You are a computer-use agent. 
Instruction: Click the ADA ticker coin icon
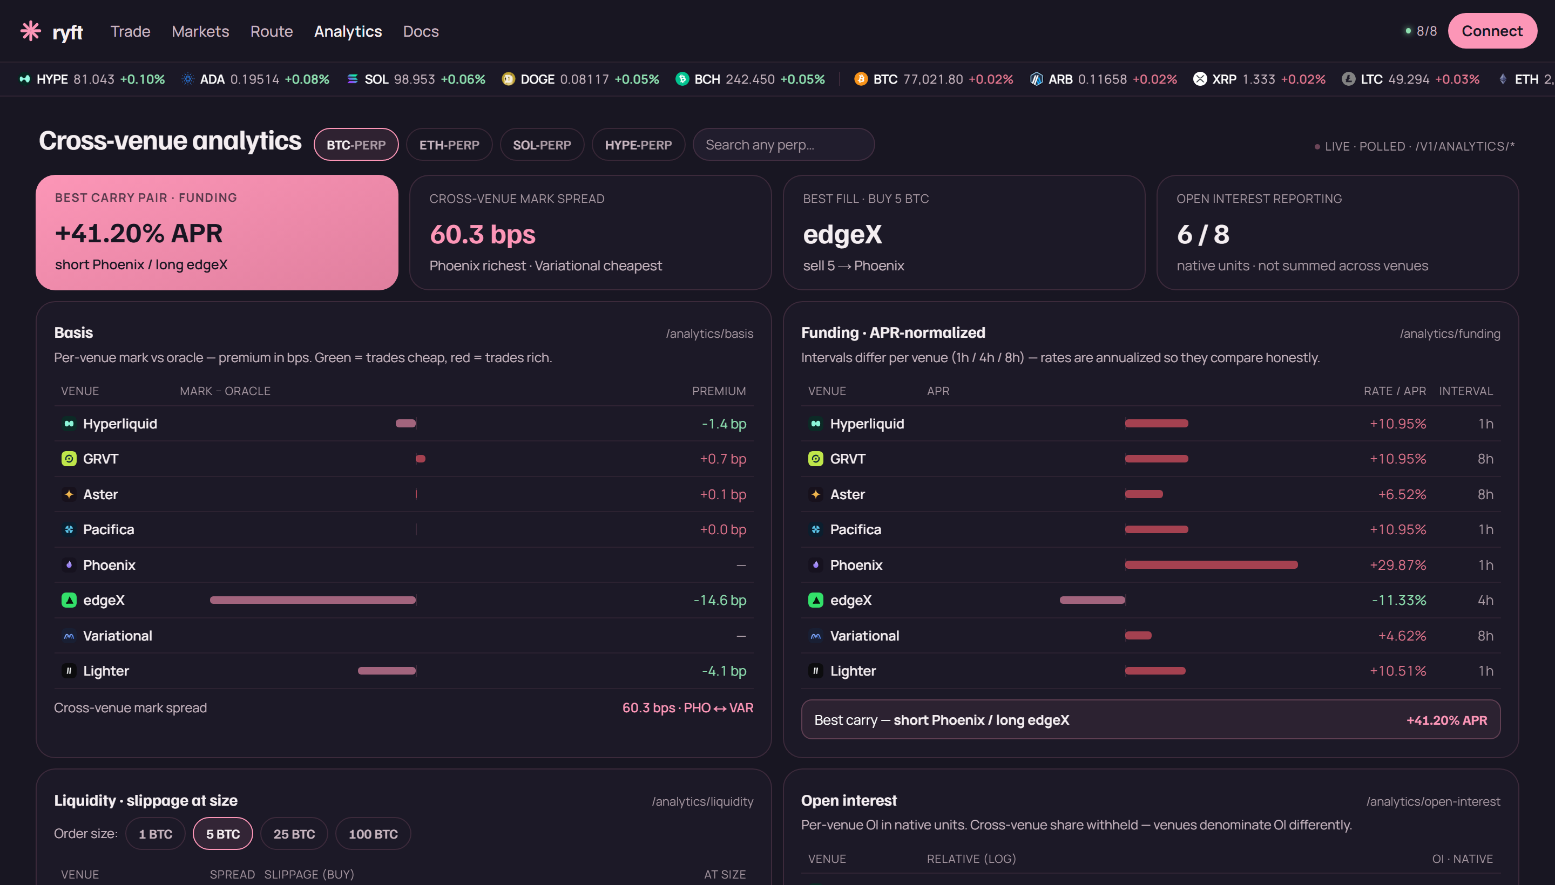pyautogui.click(x=188, y=79)
